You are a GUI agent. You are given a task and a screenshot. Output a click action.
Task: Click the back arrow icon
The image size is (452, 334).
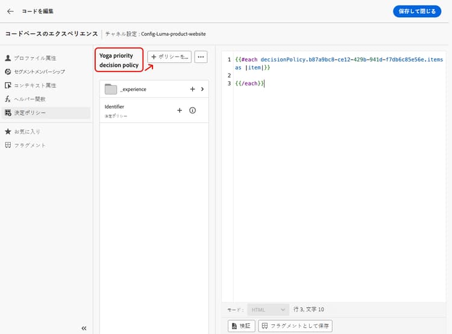point(10,11)
